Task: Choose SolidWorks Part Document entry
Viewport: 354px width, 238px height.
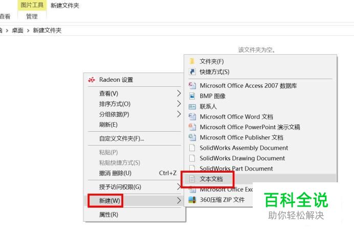Action: click(260, 169)
